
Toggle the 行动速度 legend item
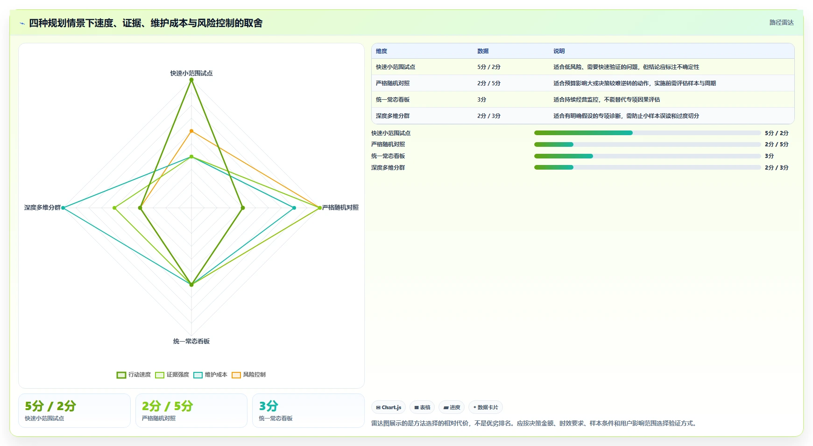coord(134,375)
